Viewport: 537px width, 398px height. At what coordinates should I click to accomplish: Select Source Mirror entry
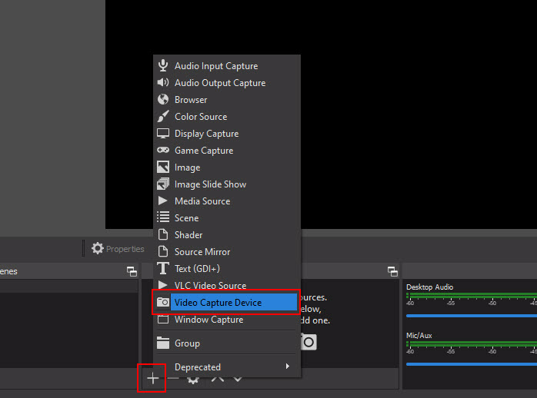[x=226, y=252]
